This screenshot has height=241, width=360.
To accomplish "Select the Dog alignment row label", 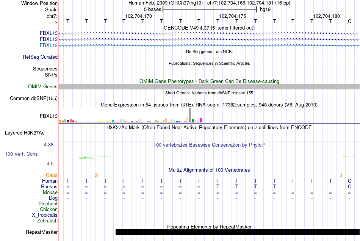I will pos(53,198).
